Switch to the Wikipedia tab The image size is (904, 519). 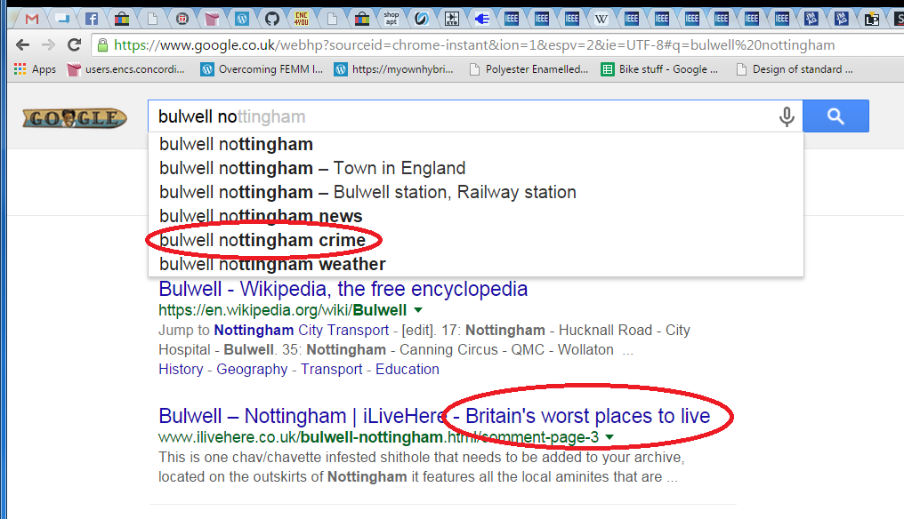[602, 18]
